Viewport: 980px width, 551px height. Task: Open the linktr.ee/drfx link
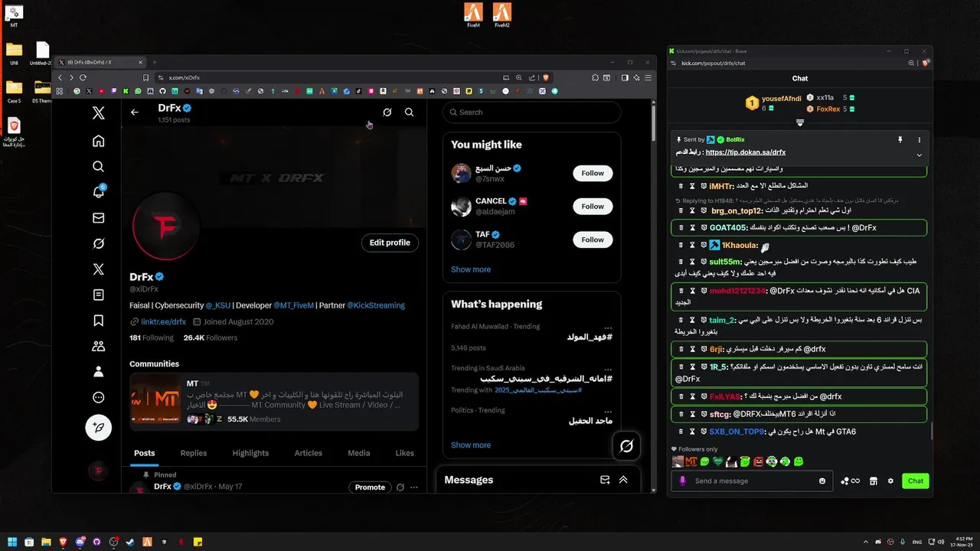(163, 322)
